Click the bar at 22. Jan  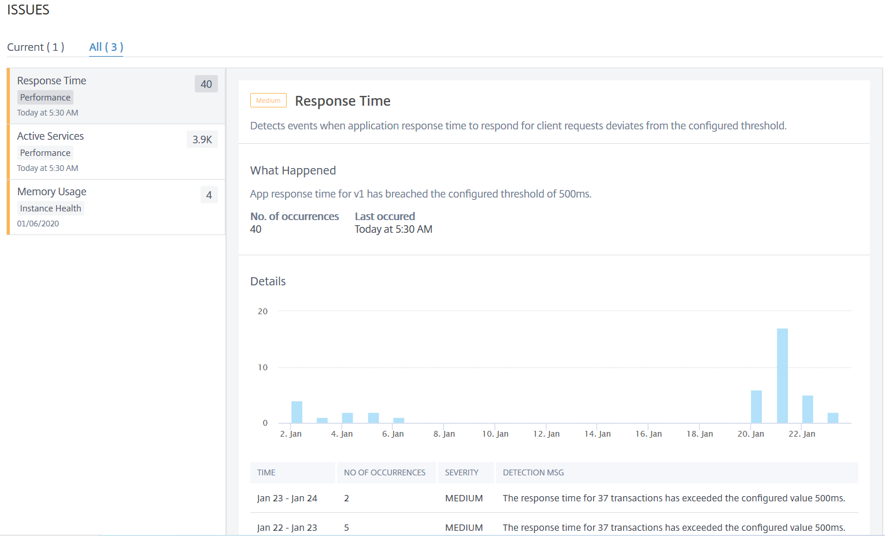(x=808, y=409)
